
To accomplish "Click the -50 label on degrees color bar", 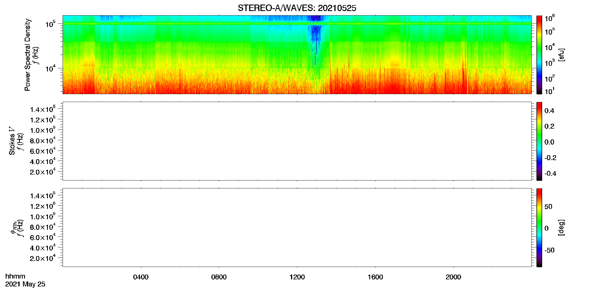I will [x=550, y=250].
